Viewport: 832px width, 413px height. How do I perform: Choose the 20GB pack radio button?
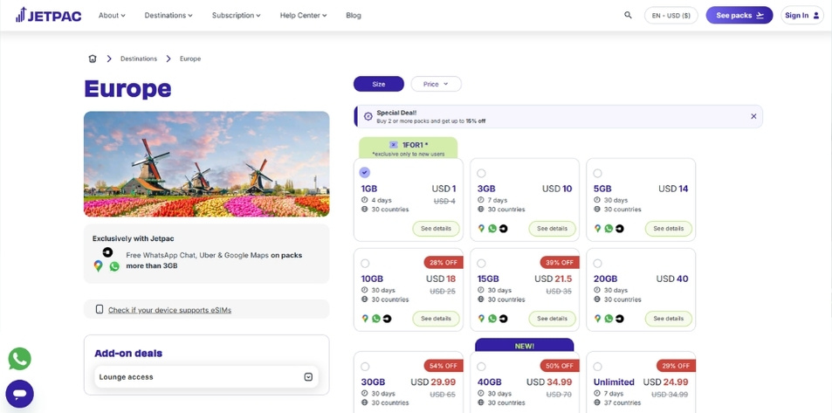pyautogui.click(x=597, y=263)
